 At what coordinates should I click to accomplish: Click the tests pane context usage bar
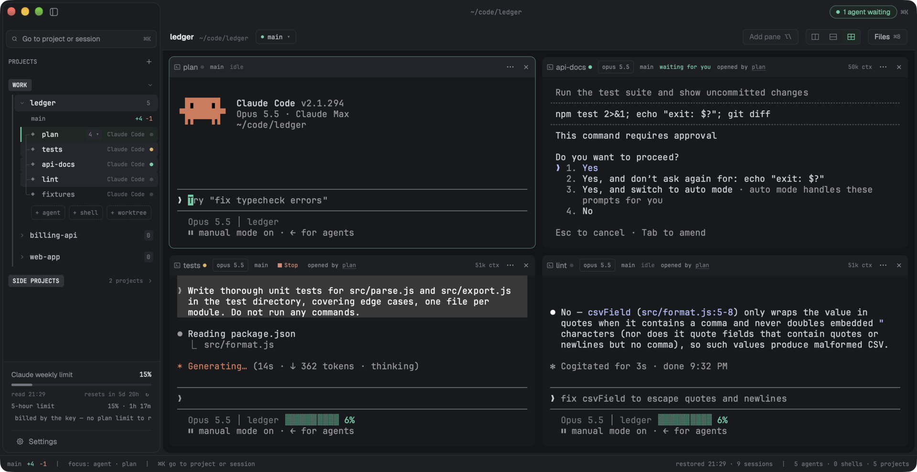click(312, 420)
